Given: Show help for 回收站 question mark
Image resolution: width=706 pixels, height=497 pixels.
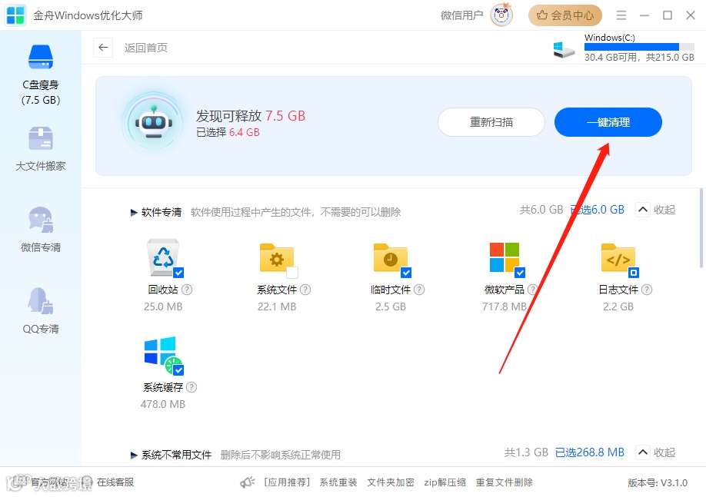Looking at the screenshot, I should tap(187, 290).
